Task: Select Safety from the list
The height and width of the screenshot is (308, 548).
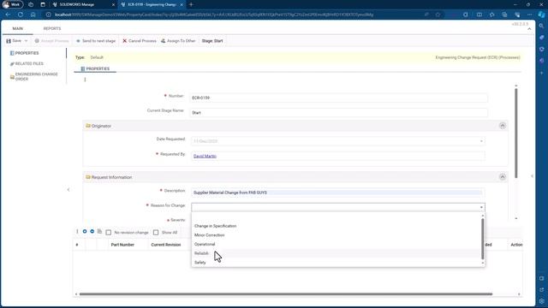Action: [x=200, y=263]
